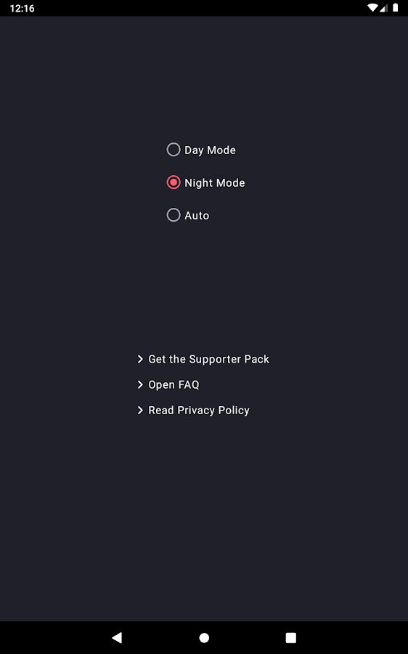Tap the 12:16 clock in status bar
This screenshot has width=408, height=654.
[22, 8]
